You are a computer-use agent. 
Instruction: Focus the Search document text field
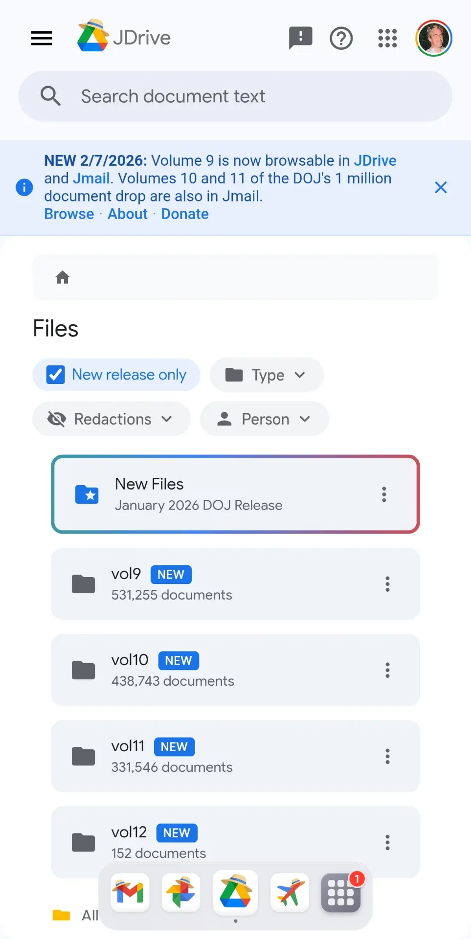(235, 96)
